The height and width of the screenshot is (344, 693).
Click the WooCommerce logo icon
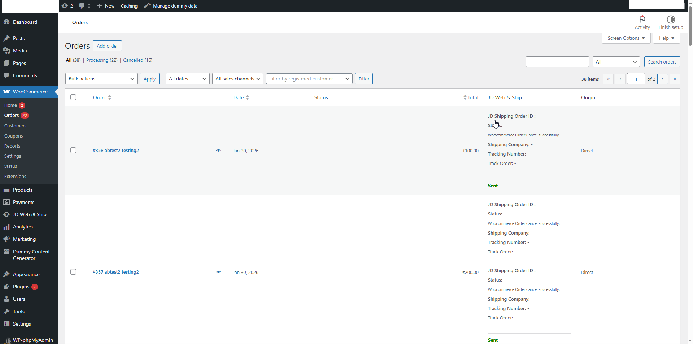coord(6,92)
